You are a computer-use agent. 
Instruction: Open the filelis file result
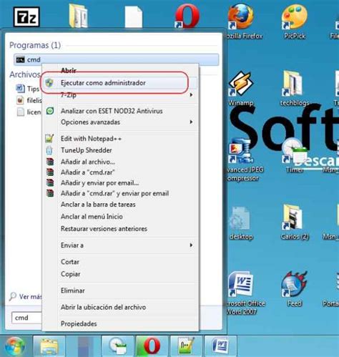pos(29,100)
